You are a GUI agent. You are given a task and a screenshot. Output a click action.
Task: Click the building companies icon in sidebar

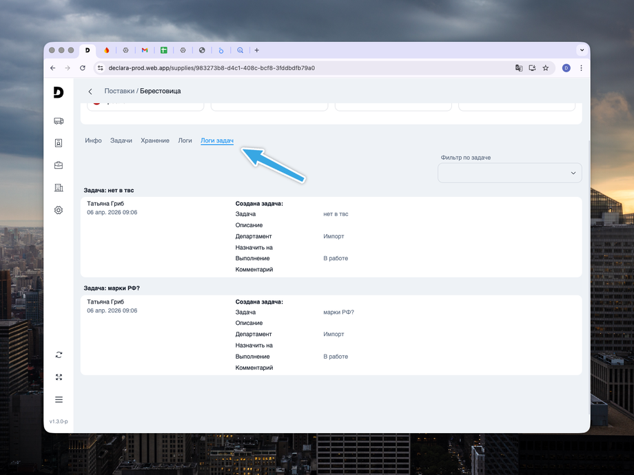click(x=59, y=188)
